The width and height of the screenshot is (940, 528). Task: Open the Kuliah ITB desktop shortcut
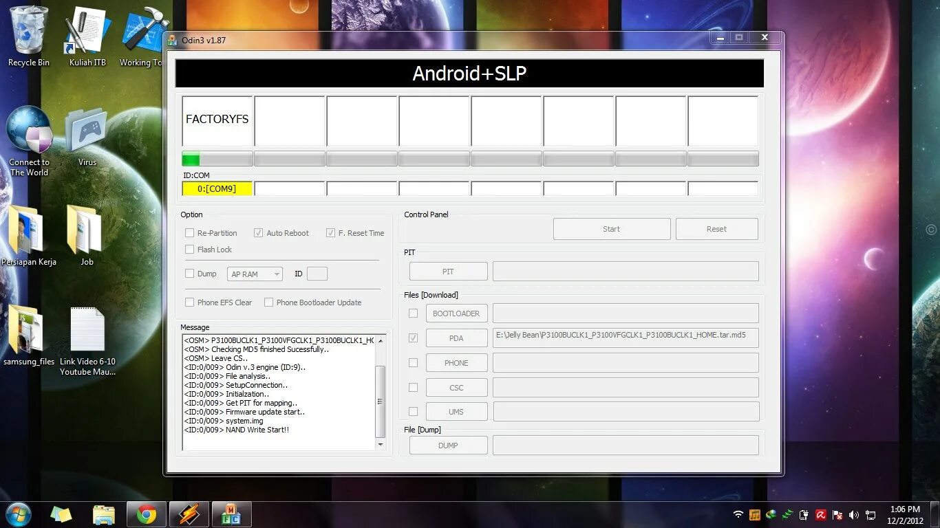(x=87, y=36)
